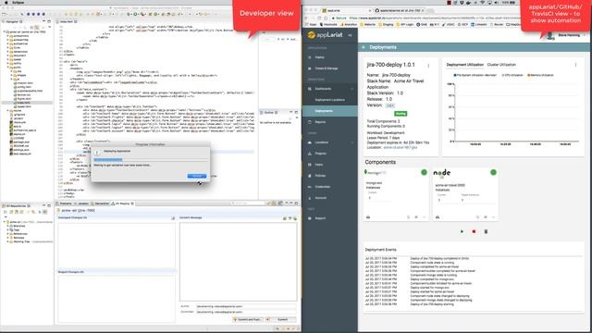Image resolution: width=592 pixels, height=333 pixels.
Task: Delete the deployment using trash icon
Action: point(486,231)
